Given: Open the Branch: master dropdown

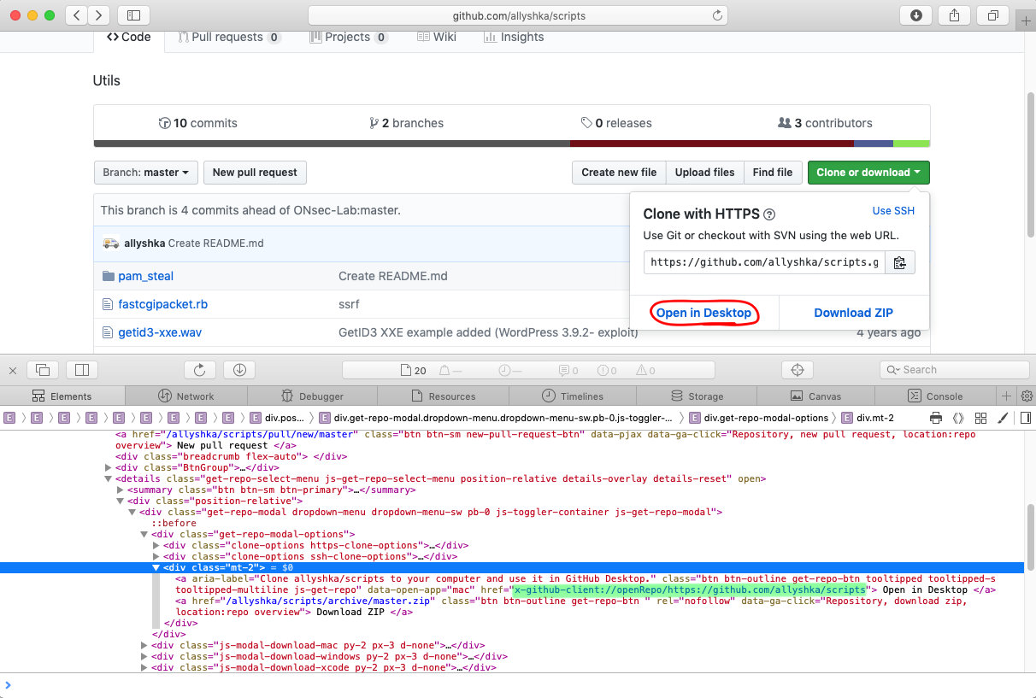Looking at the screenshot, I should click(x=145, y=173).
